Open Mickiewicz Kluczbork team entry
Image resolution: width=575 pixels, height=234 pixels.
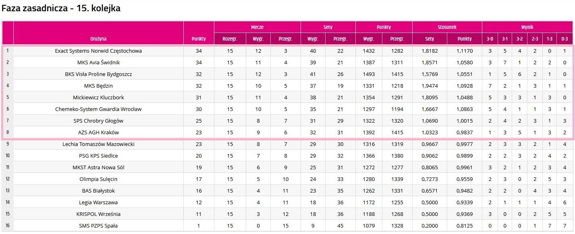98,98
